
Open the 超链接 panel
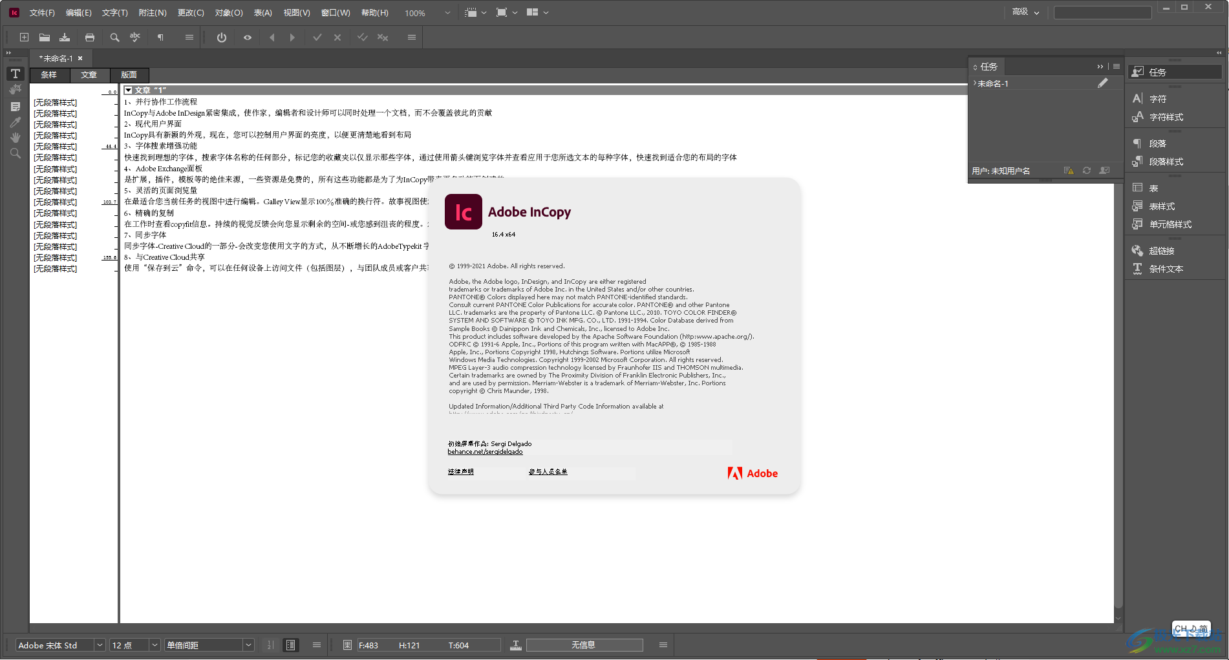pyautogui.click(x=1162, y=251)
